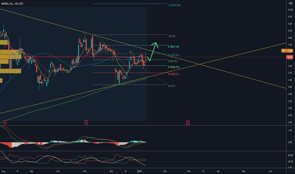
Task: Click the 40.00 label on the lower indicator scale
Action: 290,155
